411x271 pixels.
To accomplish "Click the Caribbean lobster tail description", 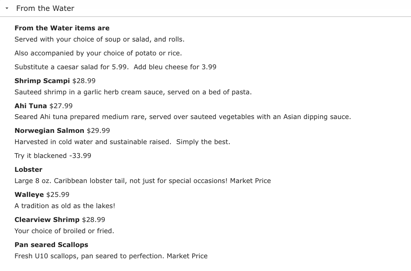I will tap(142, 181).
